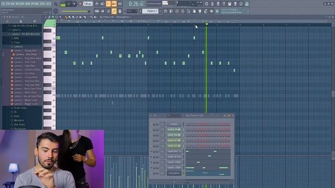This screenshot has height=188, width=335.
Task: Click the plug-shaped plugin picker icon
Action: [x=200, y=11]
